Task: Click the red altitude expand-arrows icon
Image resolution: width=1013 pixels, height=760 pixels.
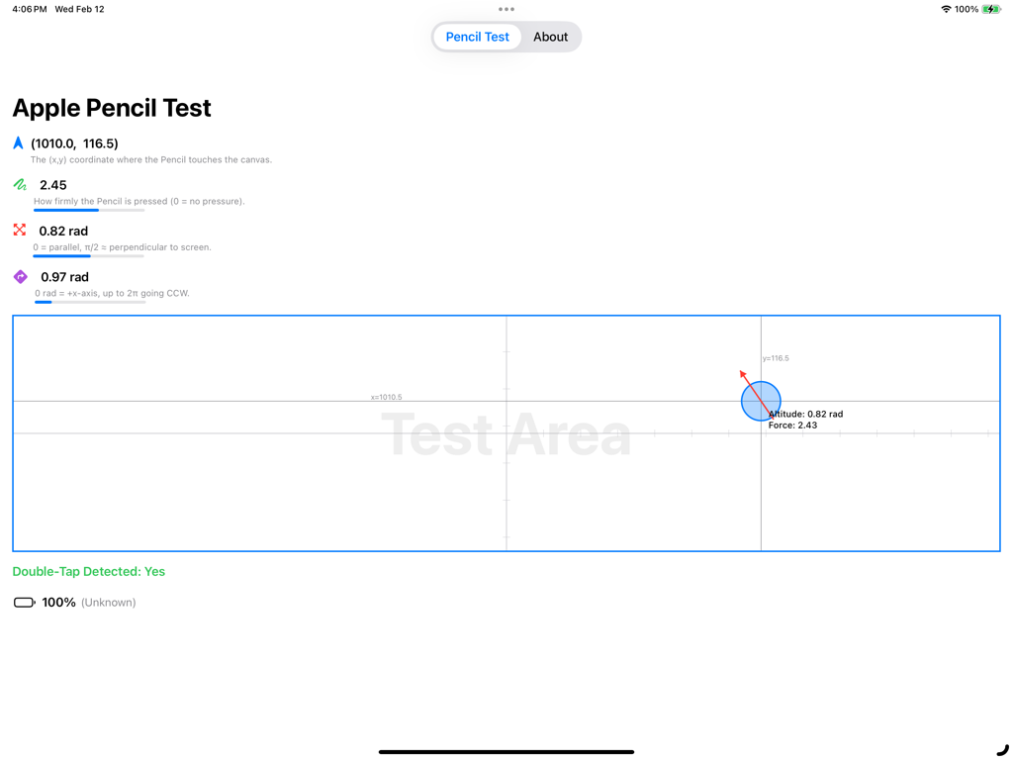Action: pos(19,231)
